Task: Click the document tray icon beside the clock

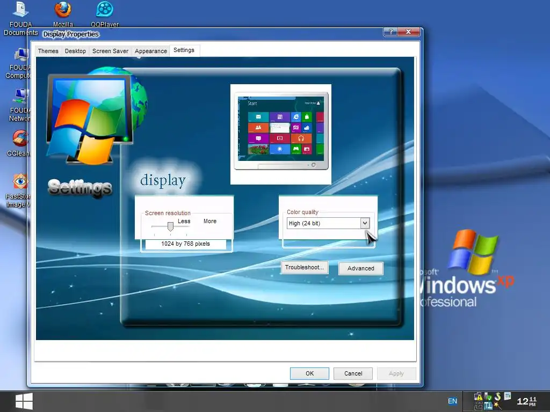Action: 507,396
